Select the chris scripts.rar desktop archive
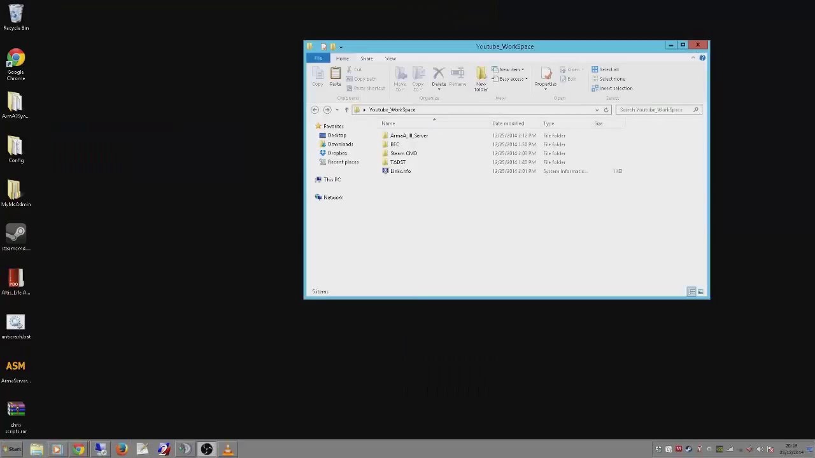The width and height of the screenshot is (815, 458). [16, 418]
